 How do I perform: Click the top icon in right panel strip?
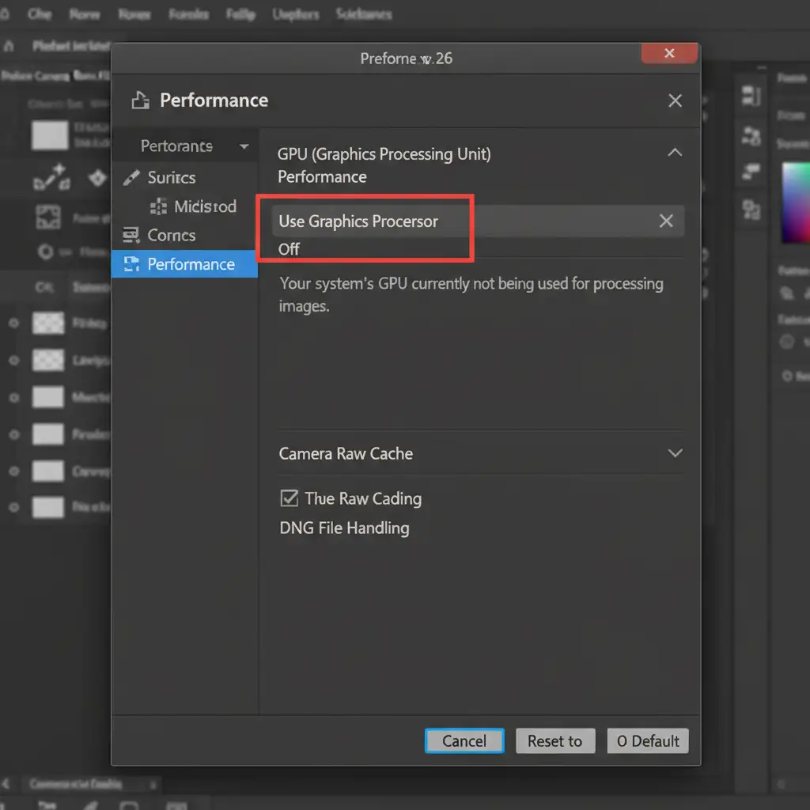(x=751, y=97)
